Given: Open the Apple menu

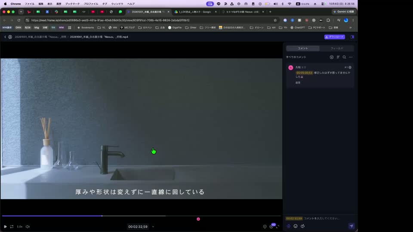Looking at the screenshot, I should point(5,4).
